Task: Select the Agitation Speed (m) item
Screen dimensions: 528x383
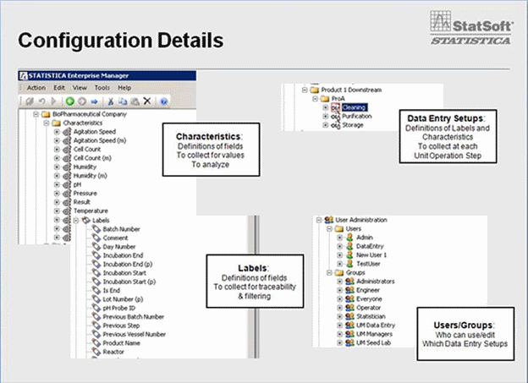Action: 100,140
